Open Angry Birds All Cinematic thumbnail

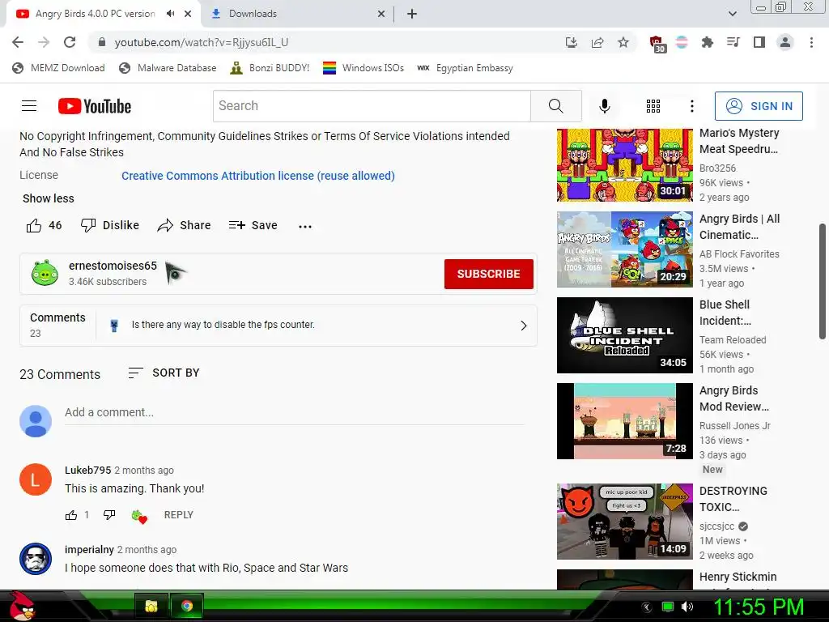point(624,249)
